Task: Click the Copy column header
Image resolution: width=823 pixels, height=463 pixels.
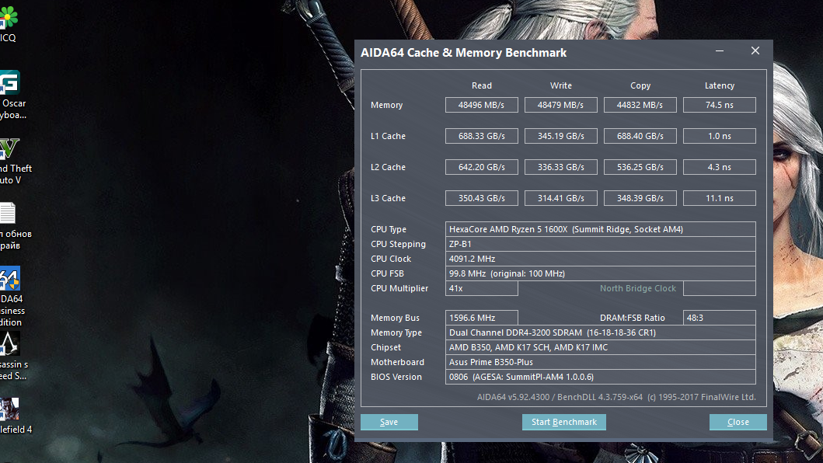Action: pos(640,85)
